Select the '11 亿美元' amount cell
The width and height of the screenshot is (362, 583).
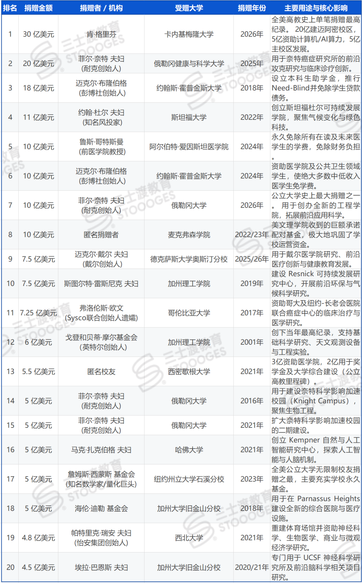[x=39, y=117]
